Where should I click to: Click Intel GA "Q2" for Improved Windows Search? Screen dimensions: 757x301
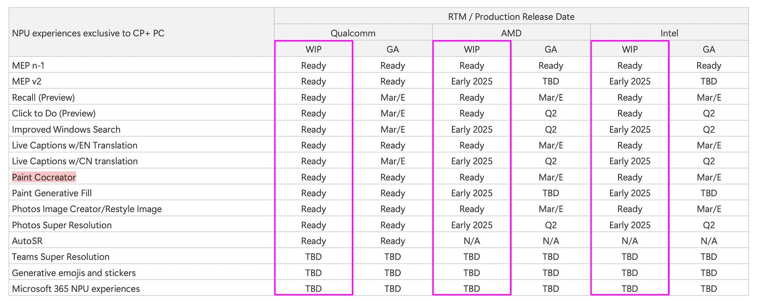[x=709, y=129]
